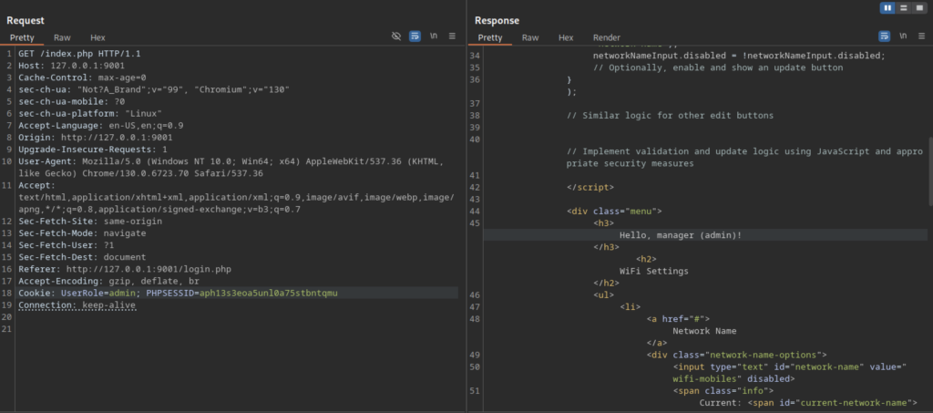933x413 pixels.
Task: Switch Response view to Hex tab
Action: coord(566,37)
